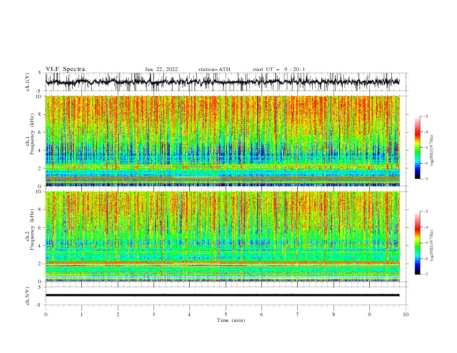Viewport: 457px width, 353px height.
Task: Click the 'ch.3(V)' axis label
Action: pos(28,296)
